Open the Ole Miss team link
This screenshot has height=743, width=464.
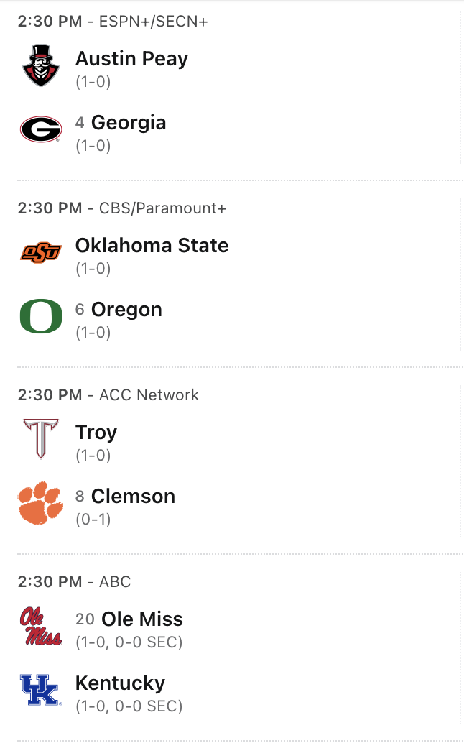[142, 619]
